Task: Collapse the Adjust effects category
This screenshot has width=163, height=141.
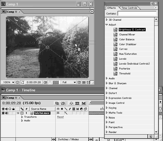Action: click(107, 25)
